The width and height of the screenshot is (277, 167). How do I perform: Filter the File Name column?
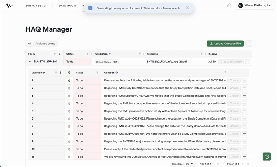[x=202, y=54]
